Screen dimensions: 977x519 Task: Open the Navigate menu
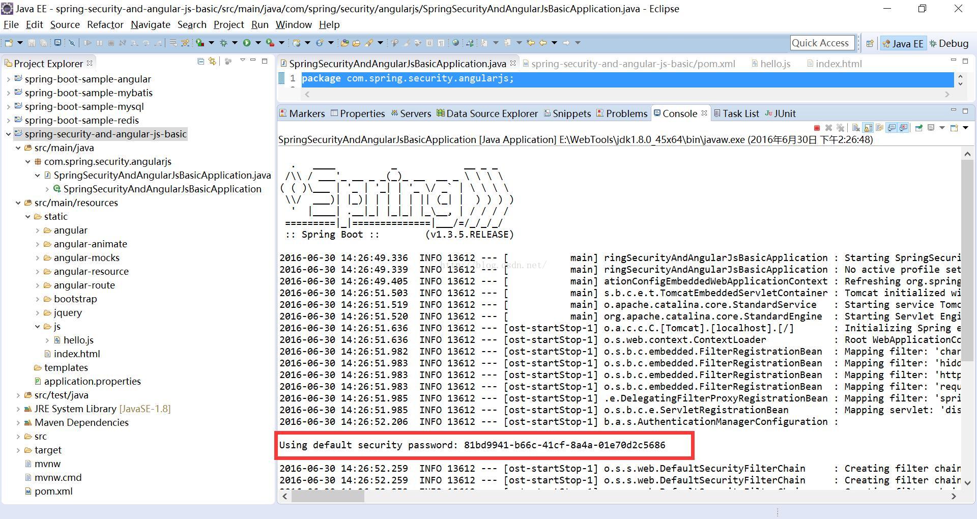(x=151, y=24)
